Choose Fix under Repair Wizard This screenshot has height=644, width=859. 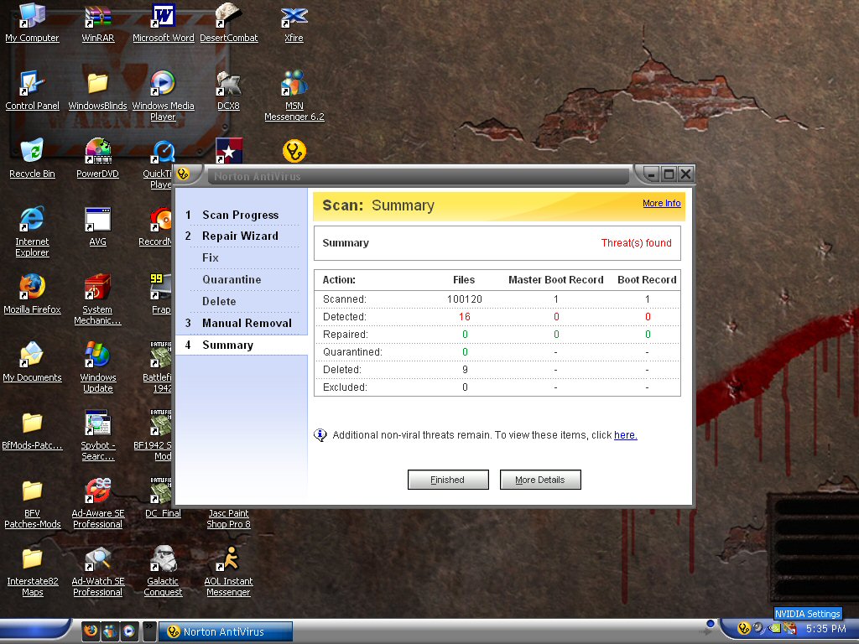[211, 257]
